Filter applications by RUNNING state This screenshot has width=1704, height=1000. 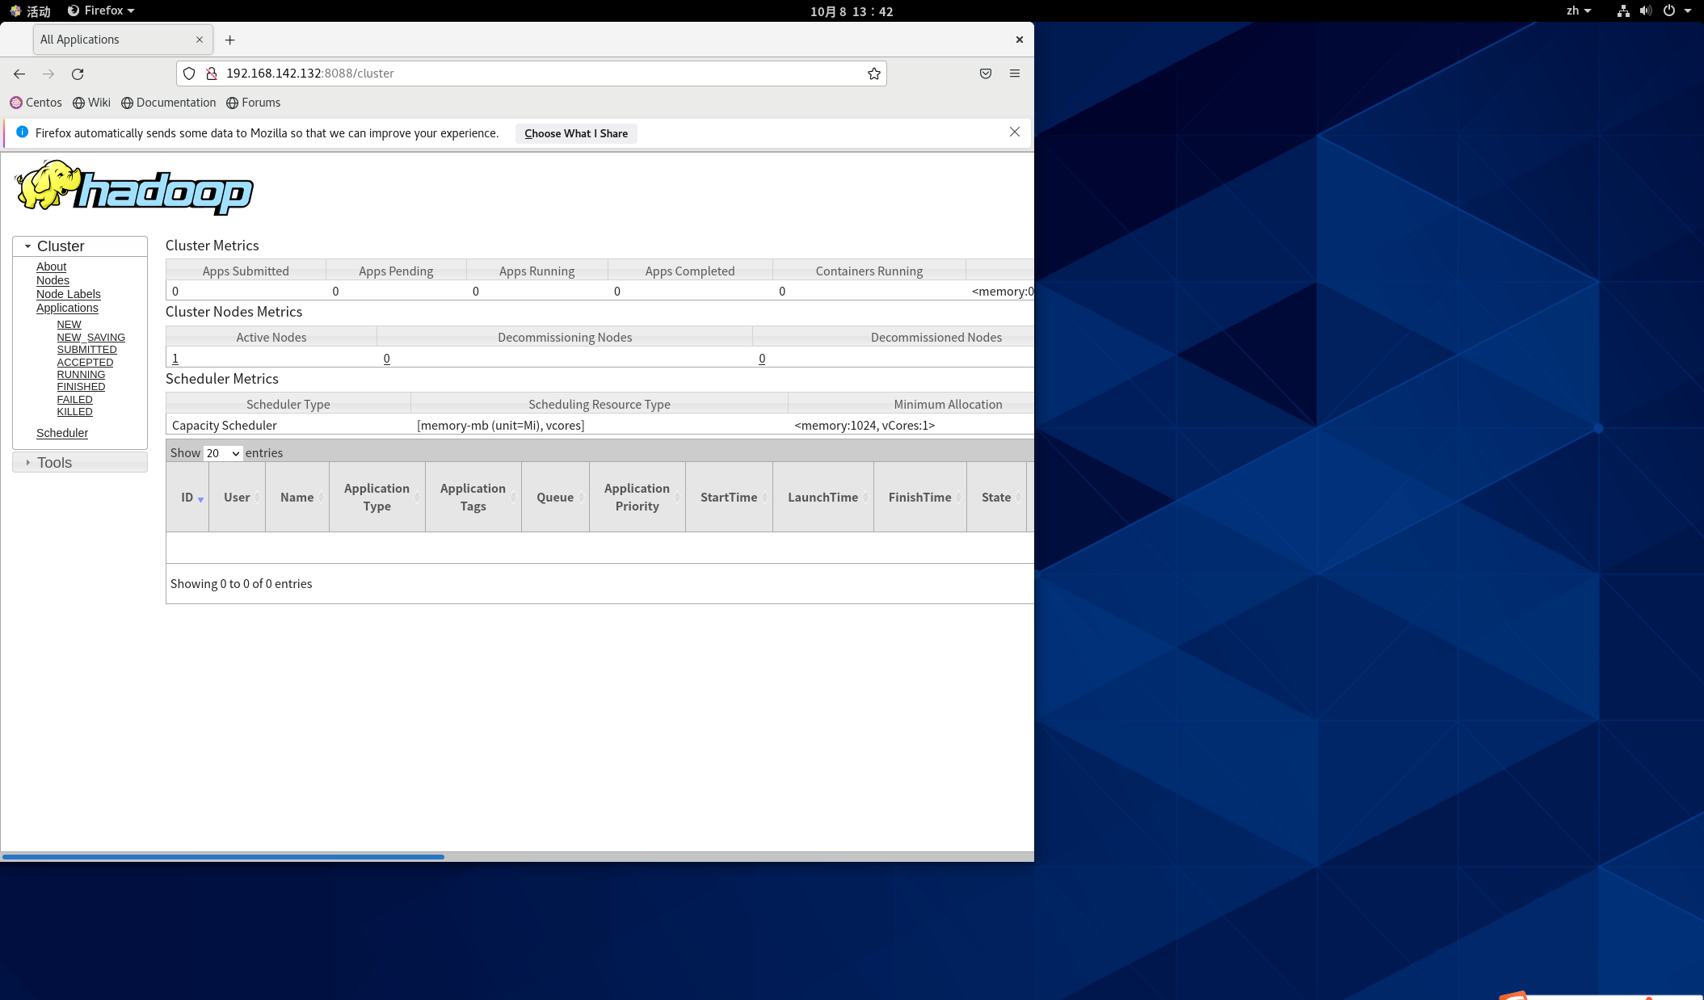(x=81, y=375)
